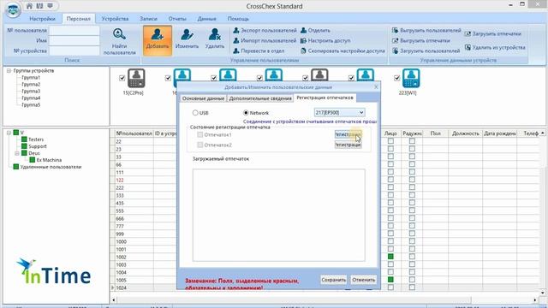Select Удаленные пользователи in tree

point(51,167)
